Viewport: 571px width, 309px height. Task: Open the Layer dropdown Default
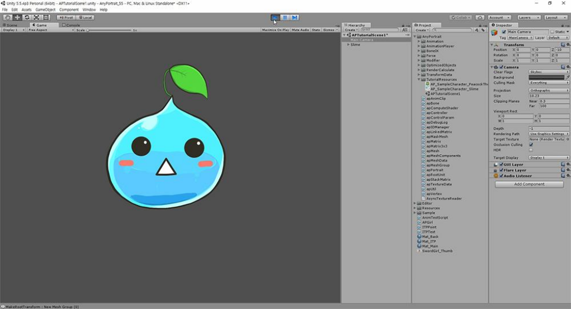tap(558, 37)
